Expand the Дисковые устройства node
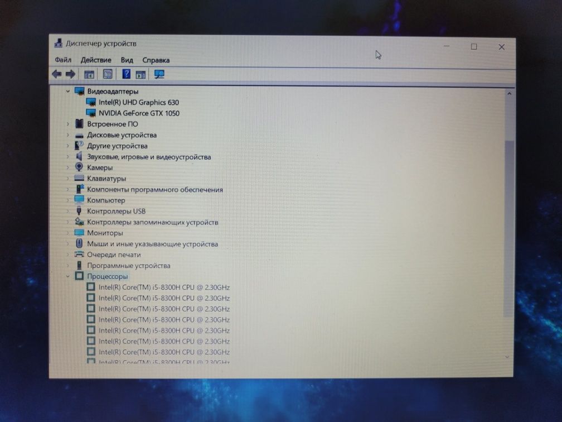Screen dimensions: 562x422 click(68, 135)
